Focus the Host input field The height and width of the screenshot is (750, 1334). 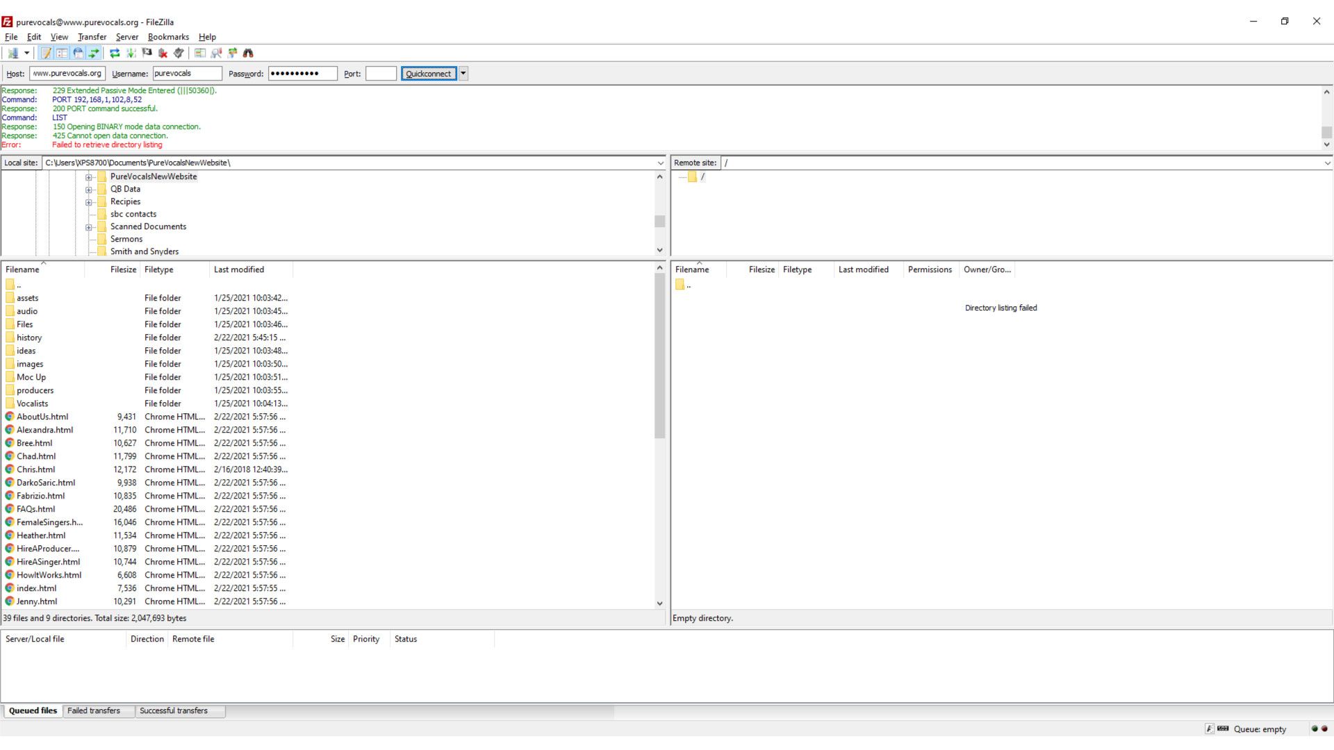67,74
